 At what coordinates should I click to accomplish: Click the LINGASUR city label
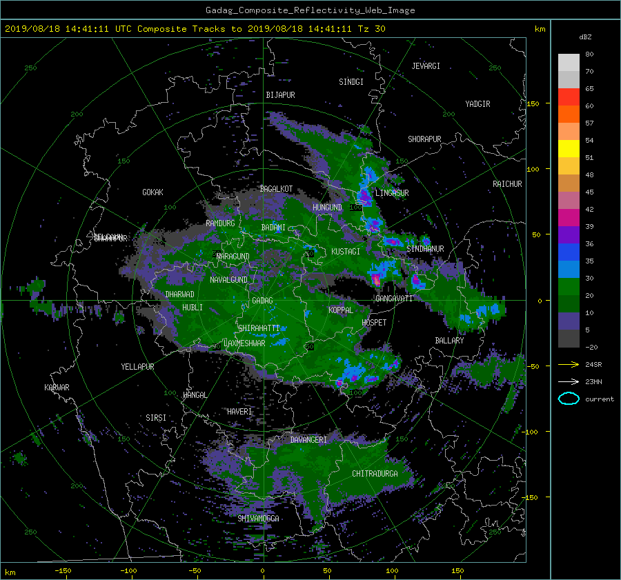tap(392, 193)
